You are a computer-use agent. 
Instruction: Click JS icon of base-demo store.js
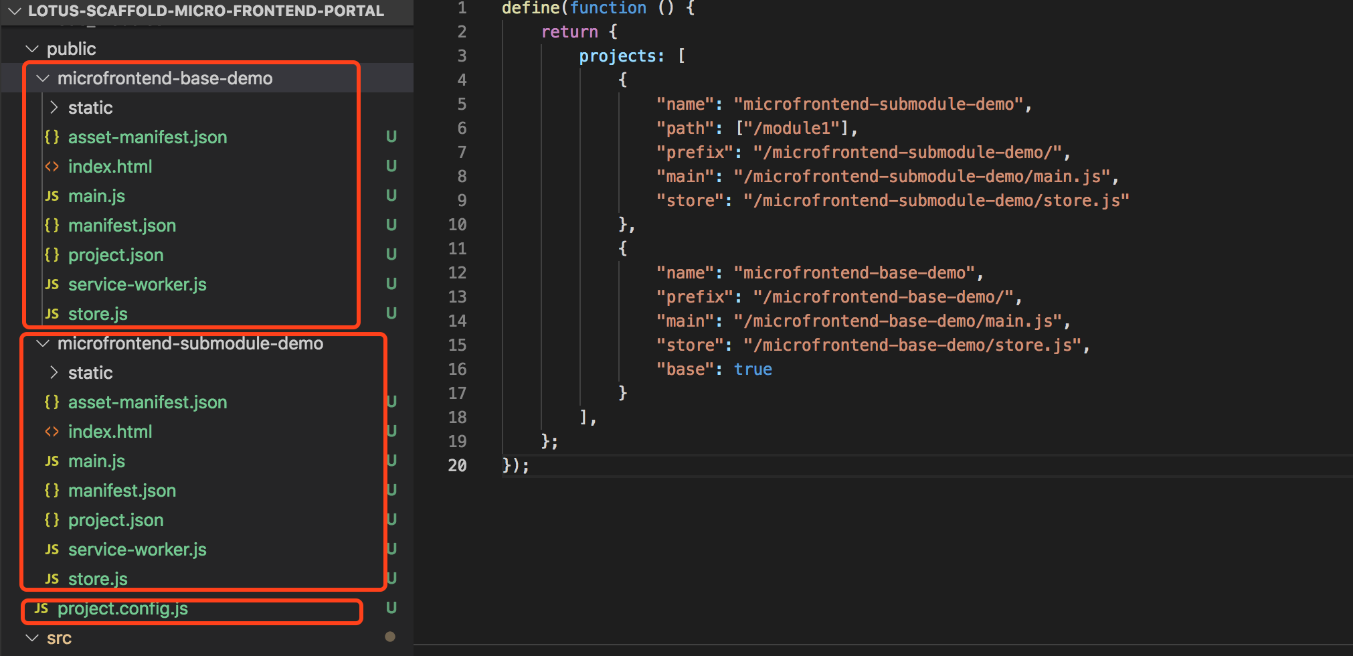click(x=52, y=314)
